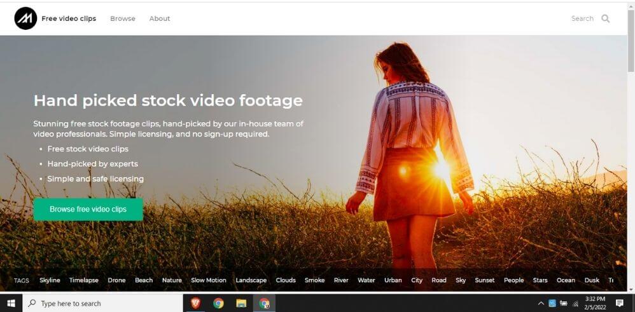Open the notification center icon
The height and width of the screenshot is (312, 635).
(619, 303)
